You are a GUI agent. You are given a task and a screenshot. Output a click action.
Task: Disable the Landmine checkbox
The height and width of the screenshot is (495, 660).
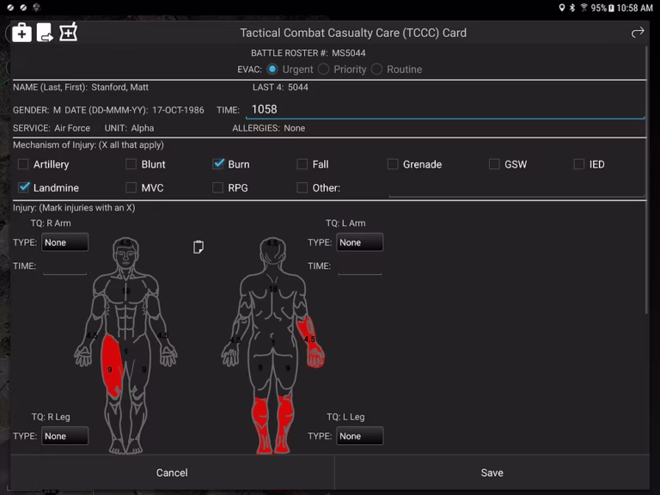24,187
